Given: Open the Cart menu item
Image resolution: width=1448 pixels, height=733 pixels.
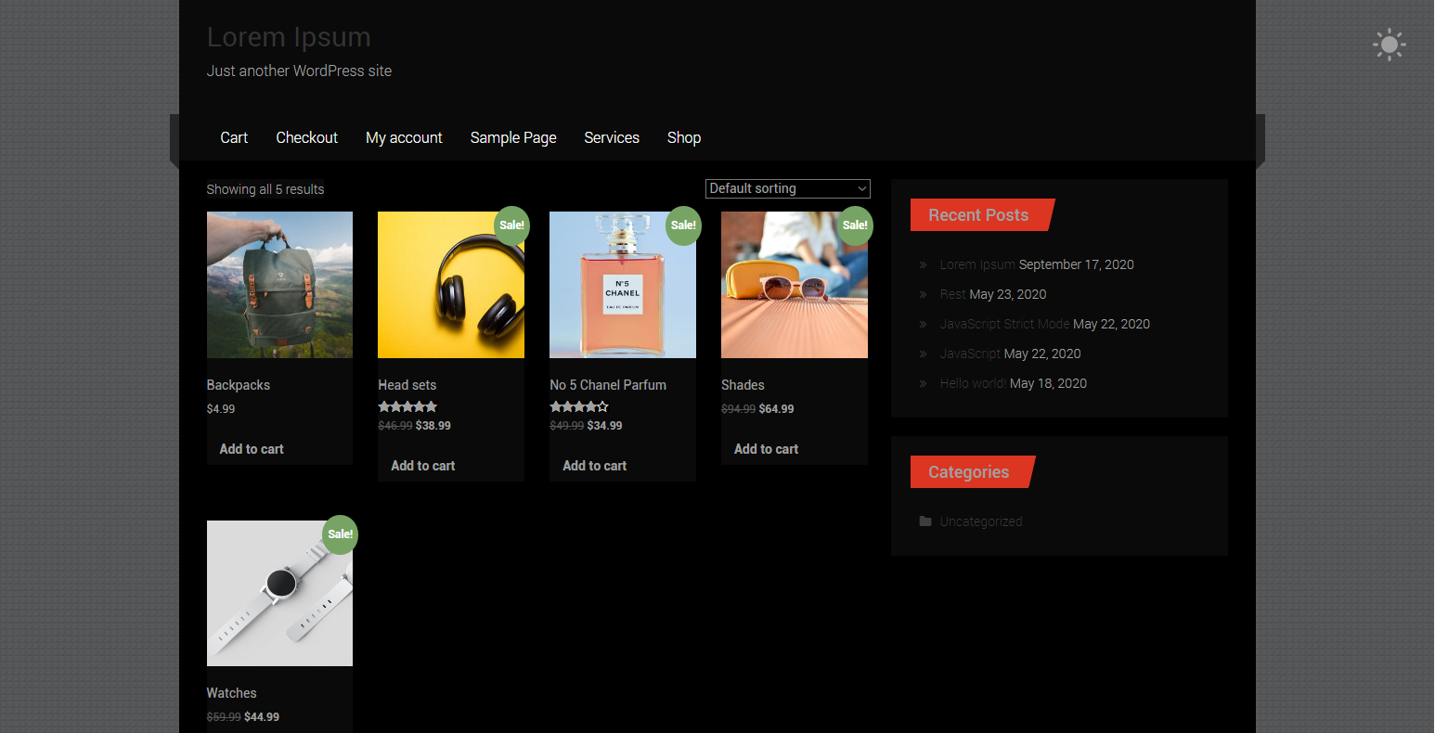Looking at the screenshot, I should point(234,137).
